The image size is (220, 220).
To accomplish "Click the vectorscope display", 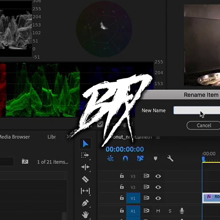I will tap(104, 29).
